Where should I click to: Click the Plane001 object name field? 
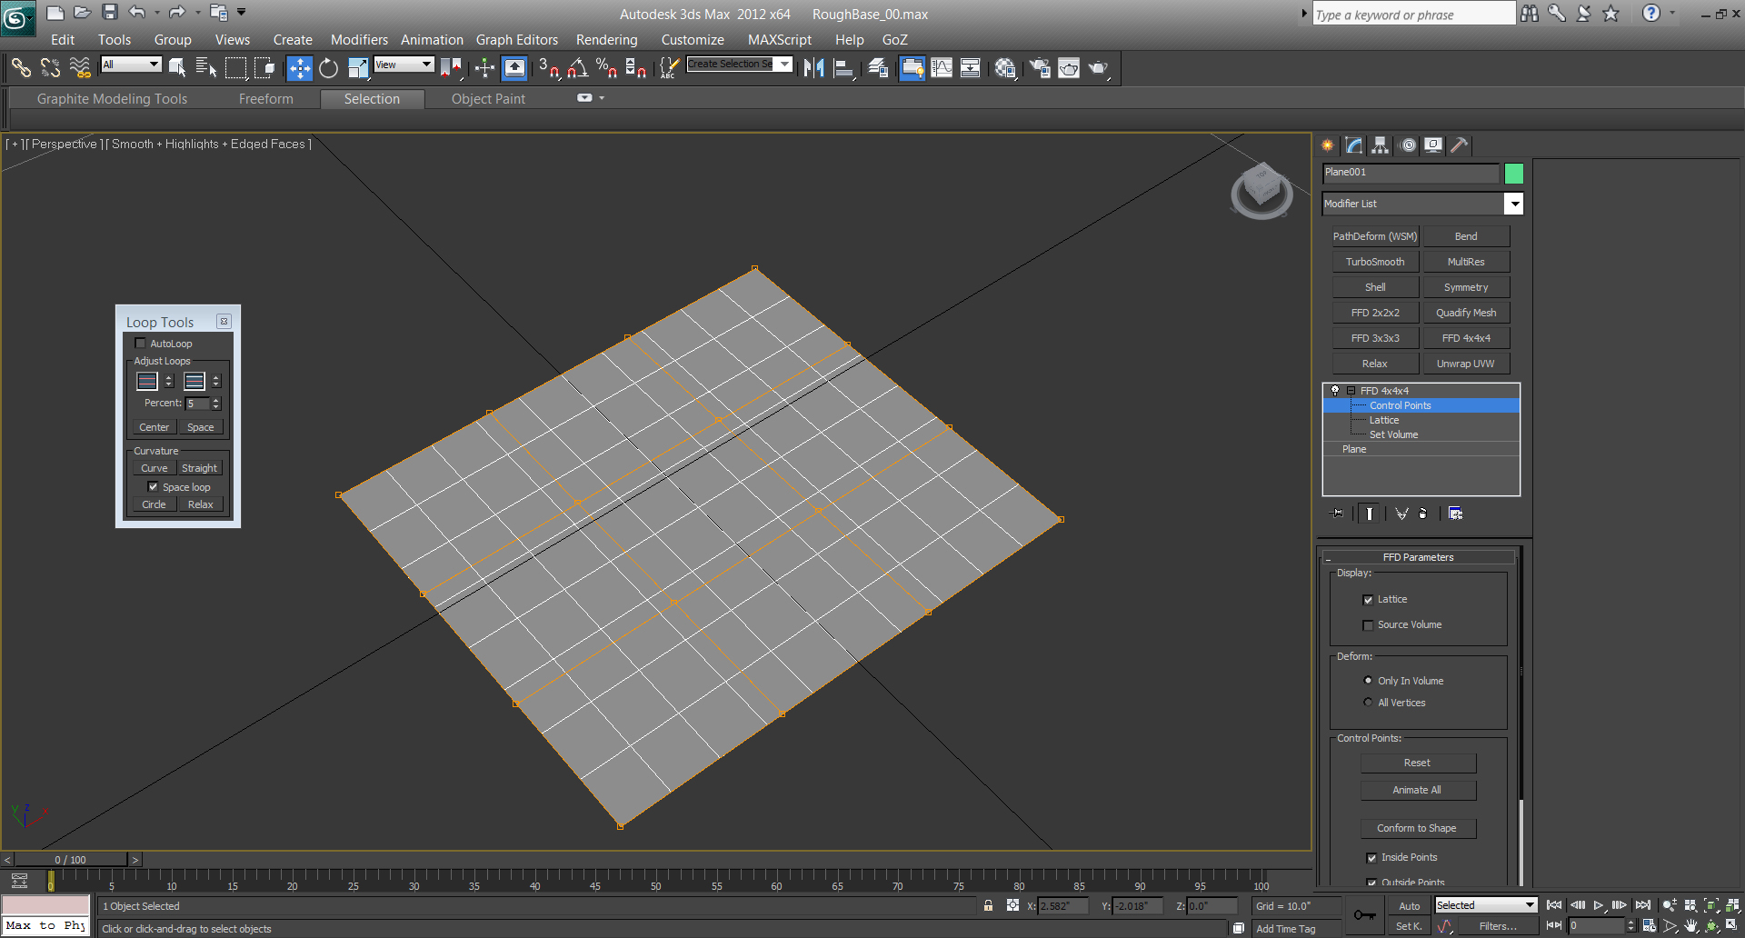tap(1410, 173)
